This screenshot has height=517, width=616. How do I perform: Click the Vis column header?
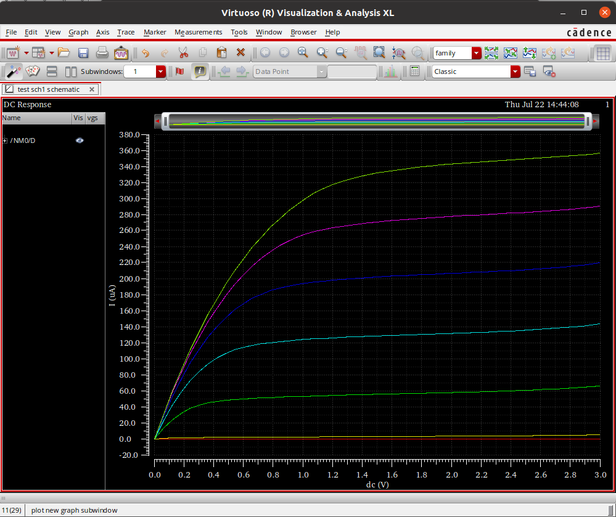tap(78, 118)
